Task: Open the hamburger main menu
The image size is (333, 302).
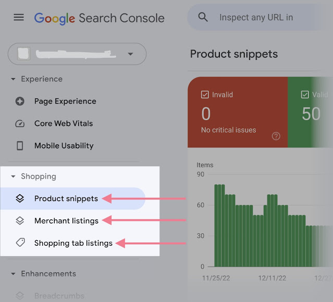Action: click(19, 18)
